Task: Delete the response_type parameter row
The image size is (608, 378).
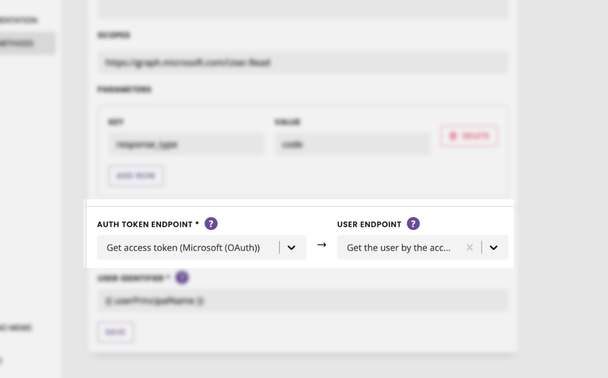Action: [469, 136]
